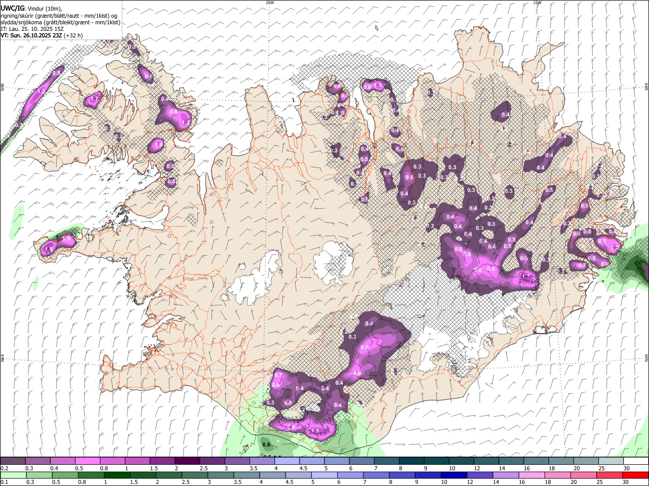Click the black '0.8' rain value off the south coast
This screenshot has width=649, height=486.
(267, 445)
